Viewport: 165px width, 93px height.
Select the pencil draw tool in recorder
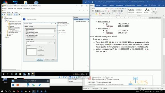tap(40, 85)
